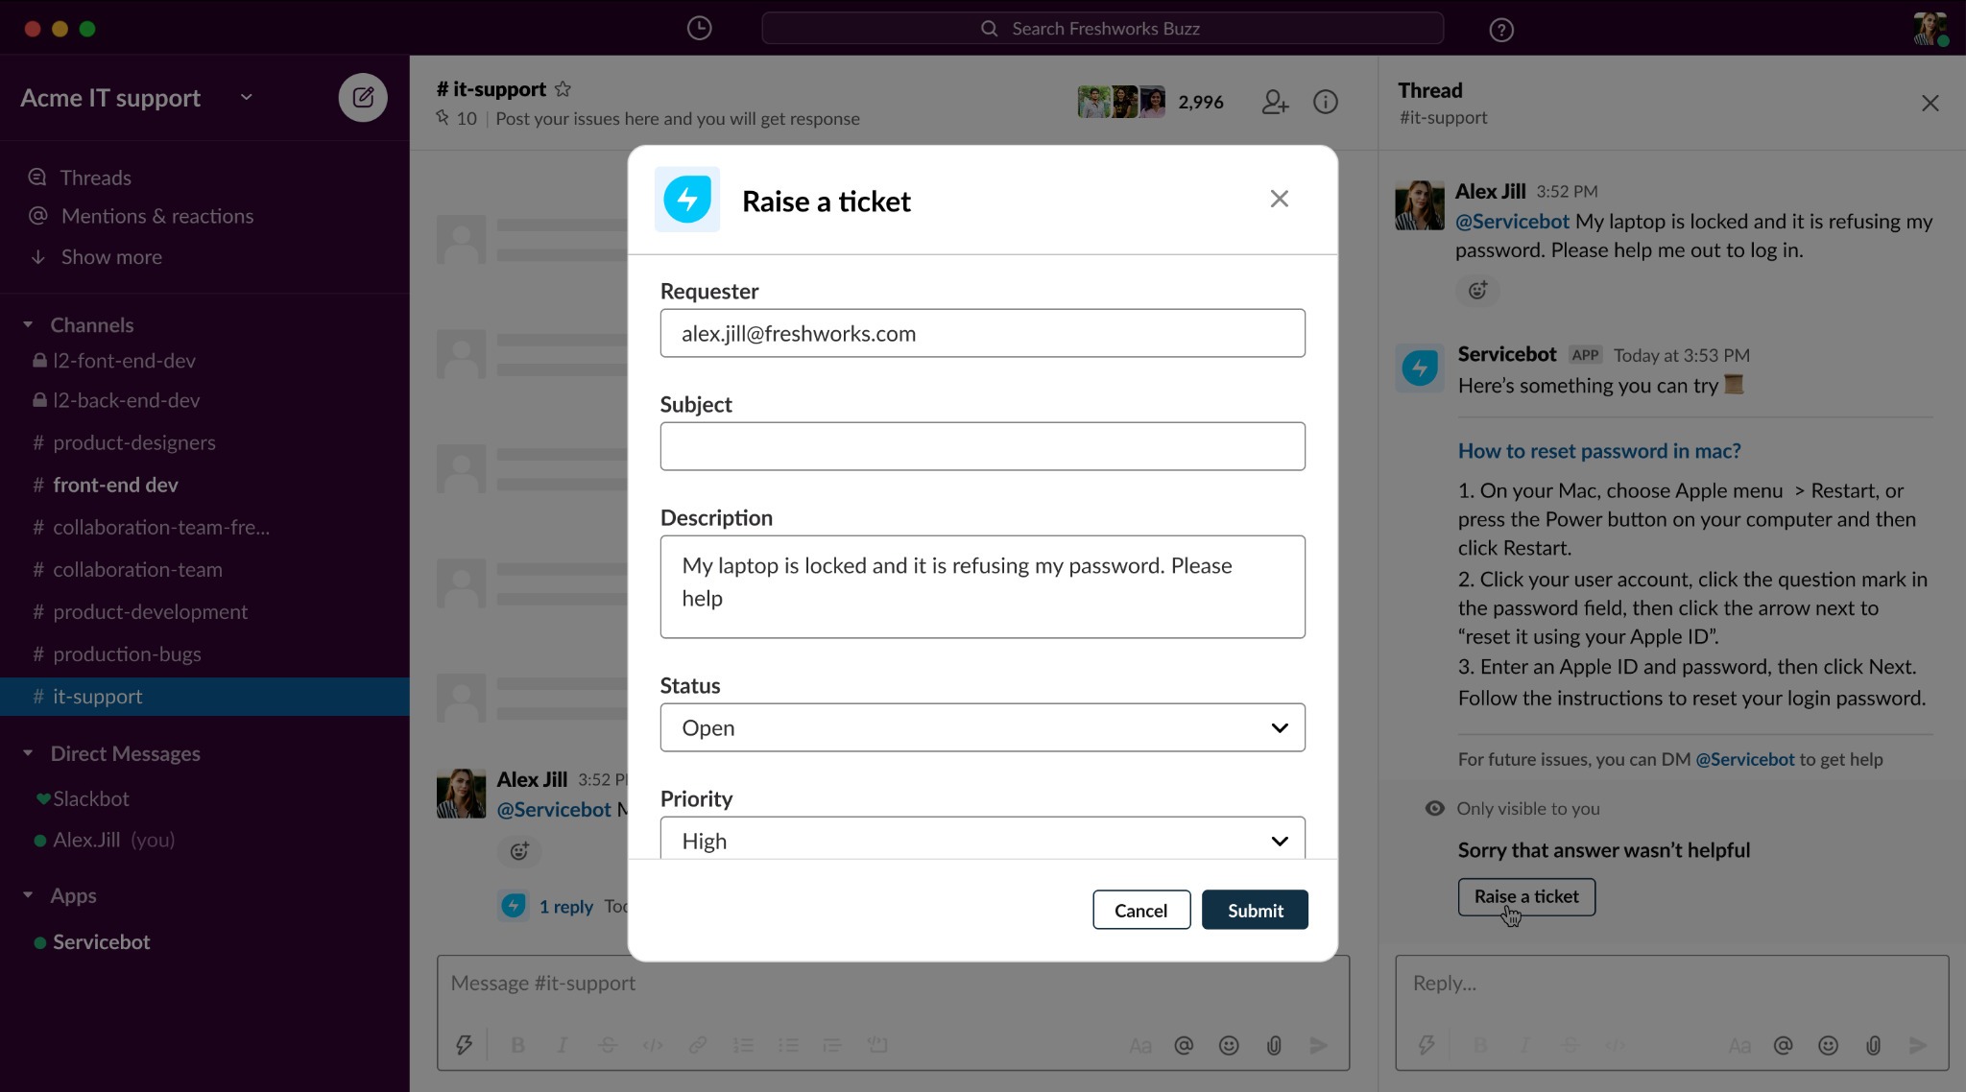
Task: Select the it-support channel in the sidebar
Action: click(204, 697)
